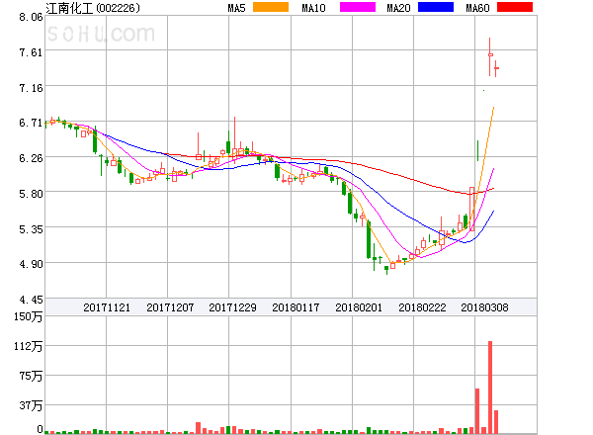Click the MA20 legend label

point(398,8)
